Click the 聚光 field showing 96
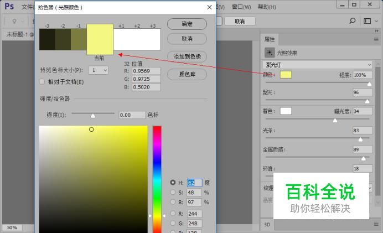The image size is (383, 233). point(363,92)
